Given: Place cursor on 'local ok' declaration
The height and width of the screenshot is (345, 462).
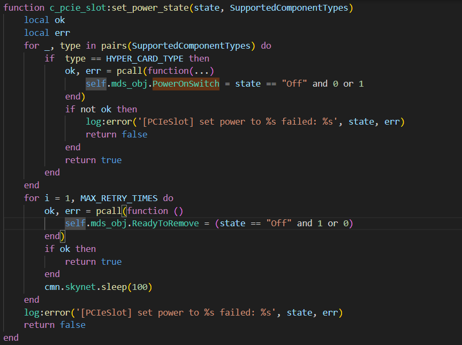Looking at the screenshot, I should [x=44, y=20].
